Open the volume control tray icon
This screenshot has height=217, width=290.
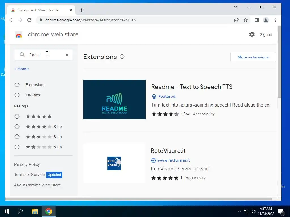pyautogui.click(x=253, y=211)
